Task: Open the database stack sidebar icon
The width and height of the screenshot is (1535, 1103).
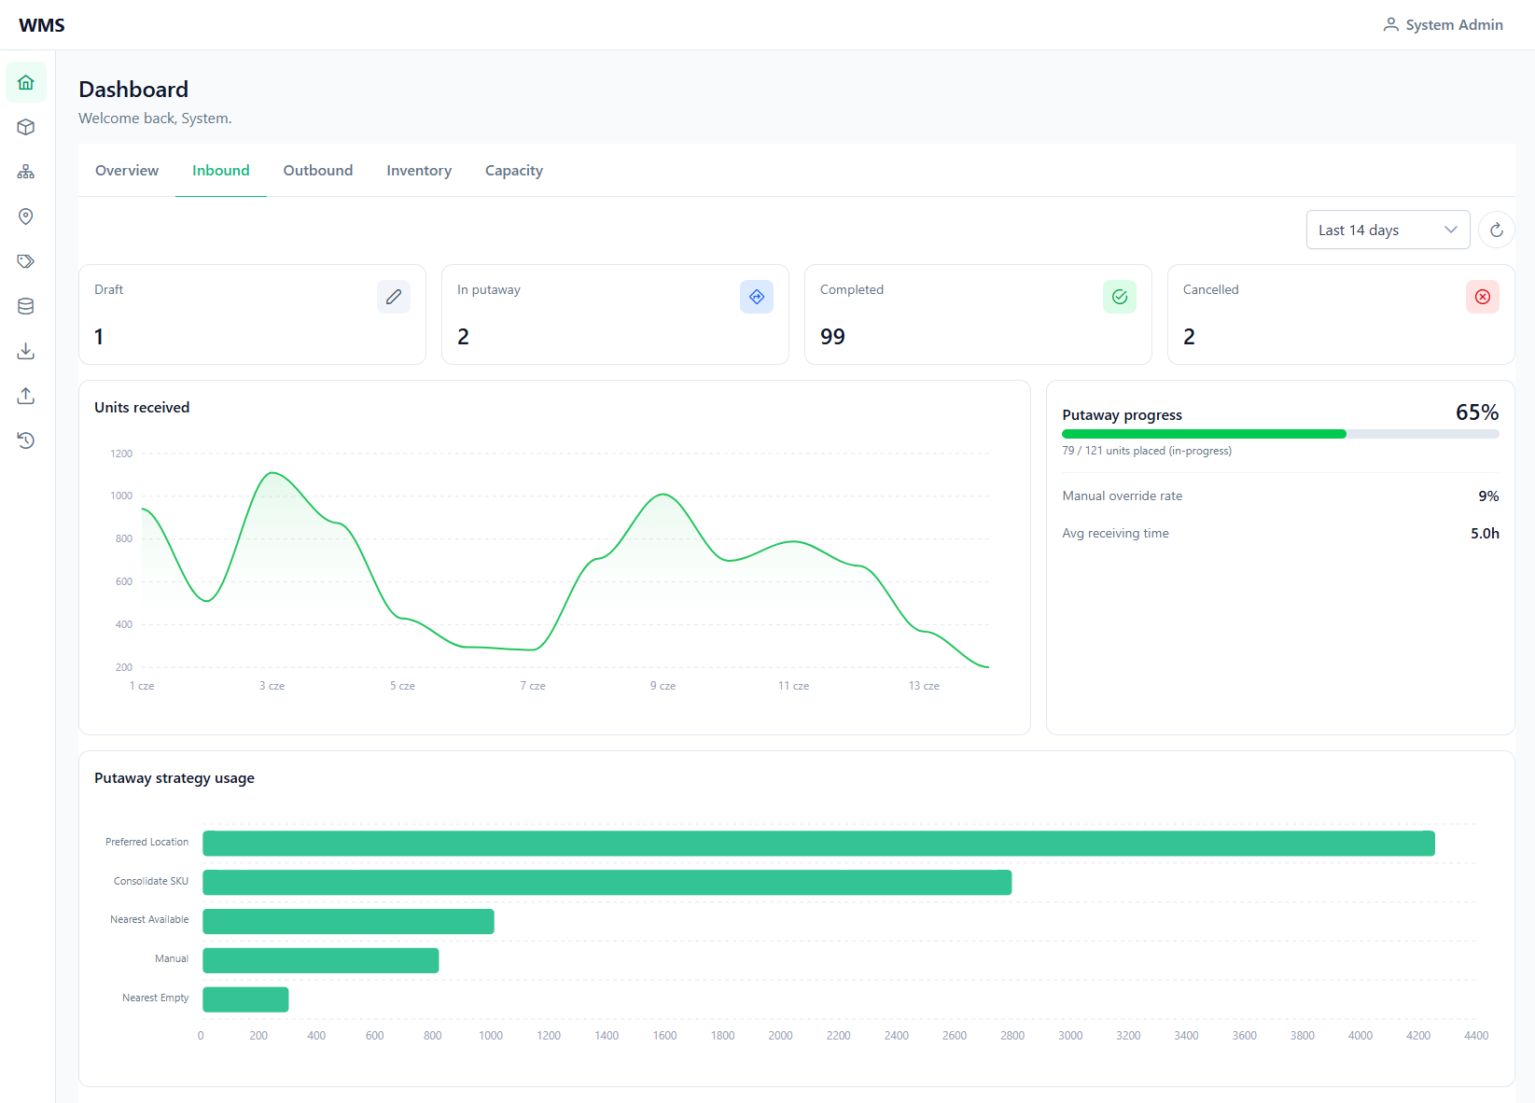Action: coord(26,306)
